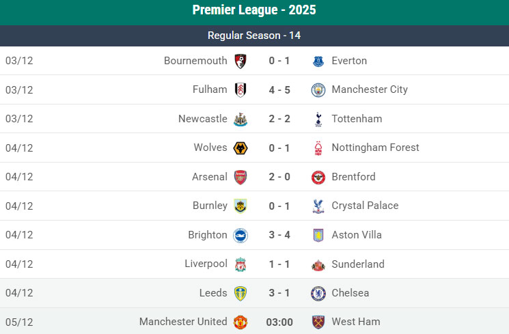Screen dimensions: 509x334
Task: Click the Aston Villa crest icon
Action: click(x=318, y=235)
